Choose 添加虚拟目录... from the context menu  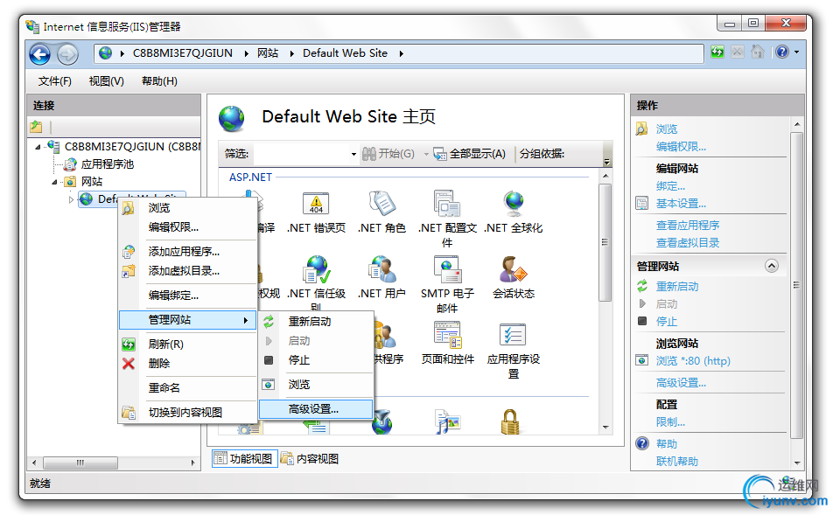point(188,271)
